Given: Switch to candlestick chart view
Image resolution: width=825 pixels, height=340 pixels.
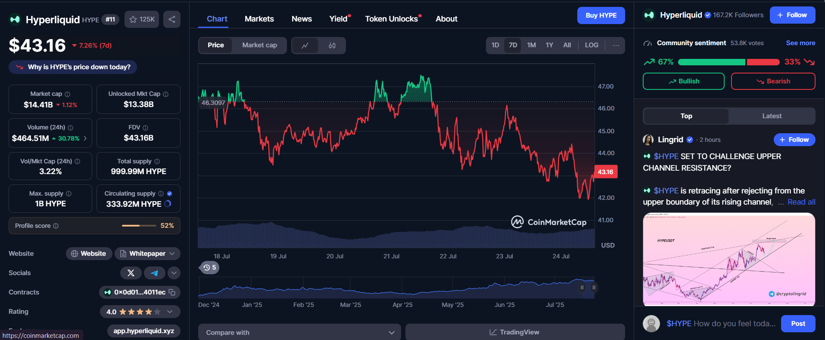Looking at the screenshot, I should pos(332,46).
